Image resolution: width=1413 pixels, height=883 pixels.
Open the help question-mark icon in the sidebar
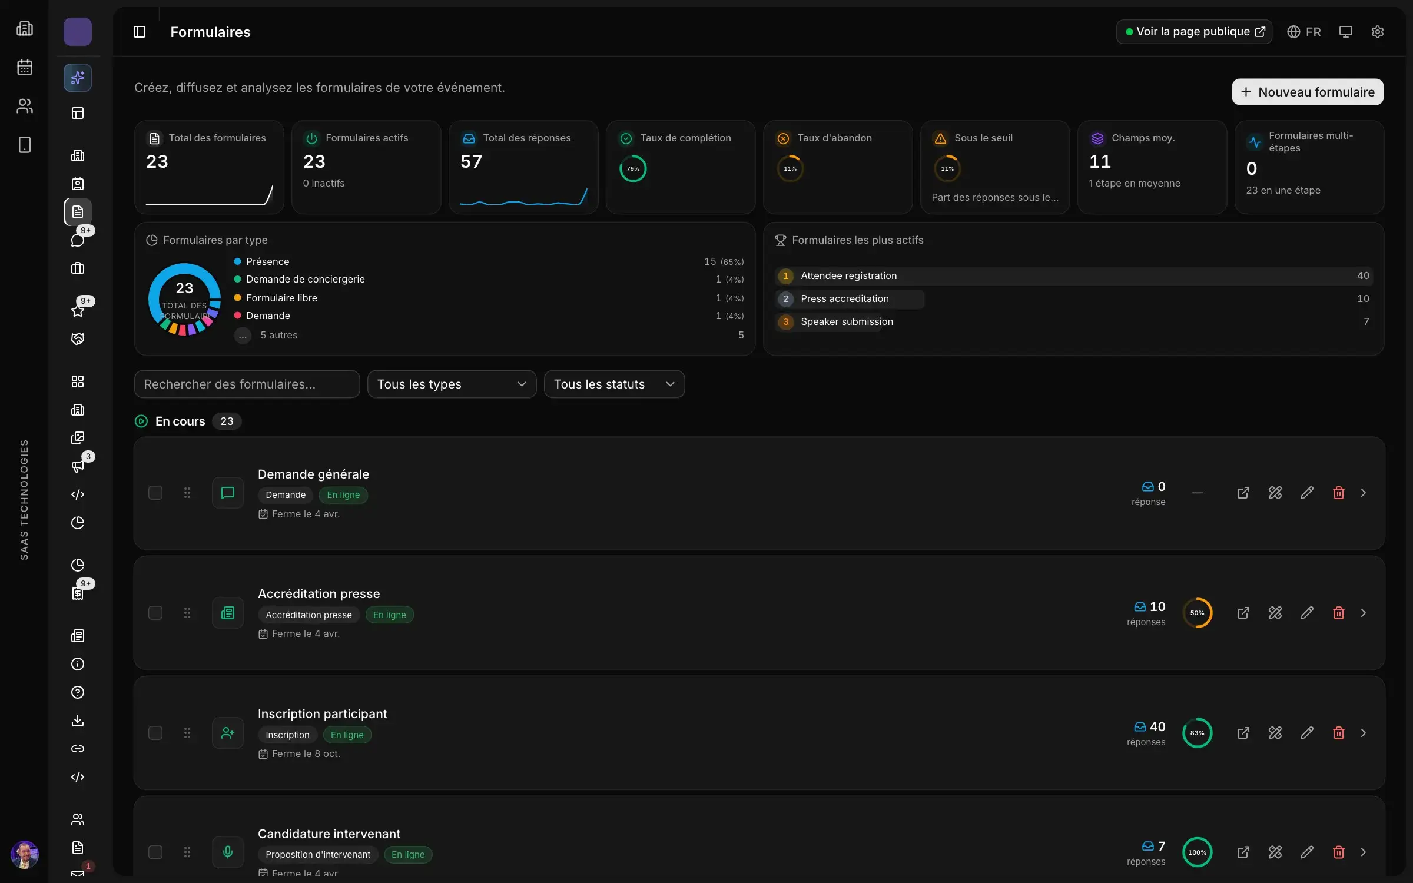tap(78, 692)
